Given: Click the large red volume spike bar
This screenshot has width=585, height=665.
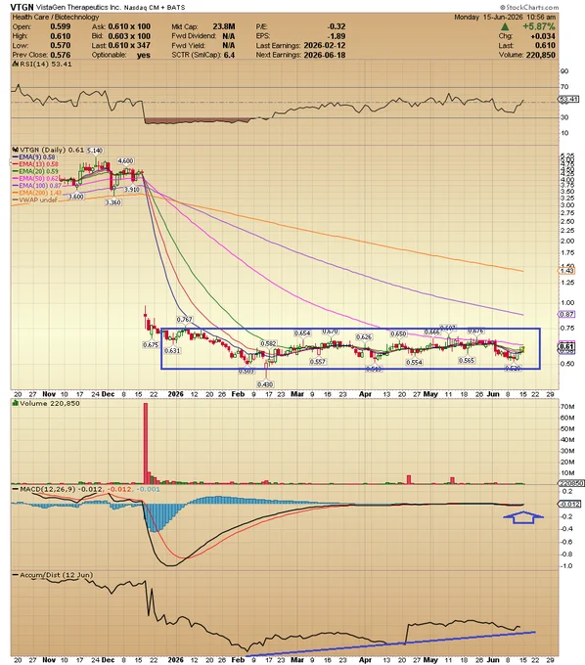Looking at the screenshot, I should [146, 443].
